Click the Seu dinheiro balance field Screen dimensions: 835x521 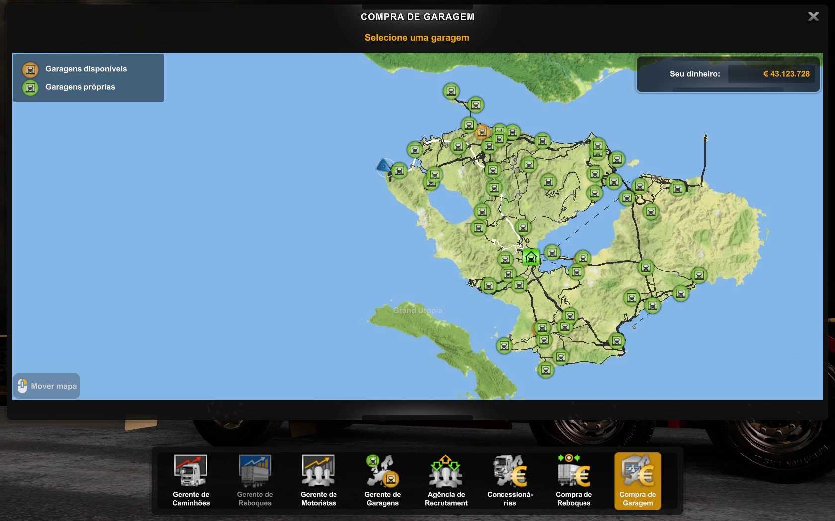tap(771, 74)
